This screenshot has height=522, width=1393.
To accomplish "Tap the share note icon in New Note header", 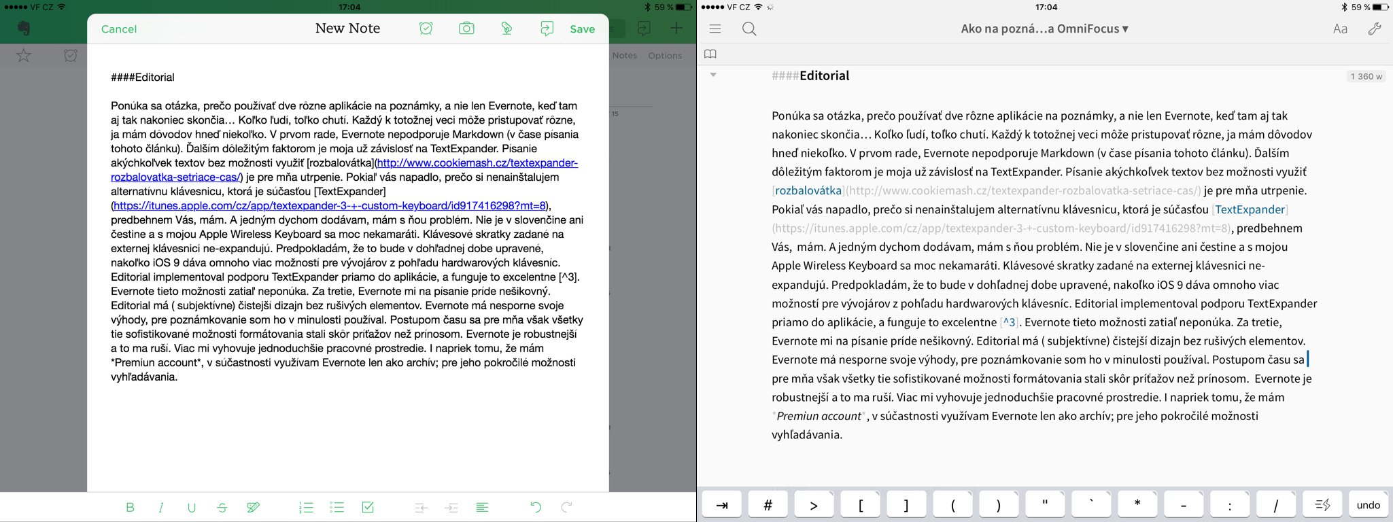I will click(547, 29).
